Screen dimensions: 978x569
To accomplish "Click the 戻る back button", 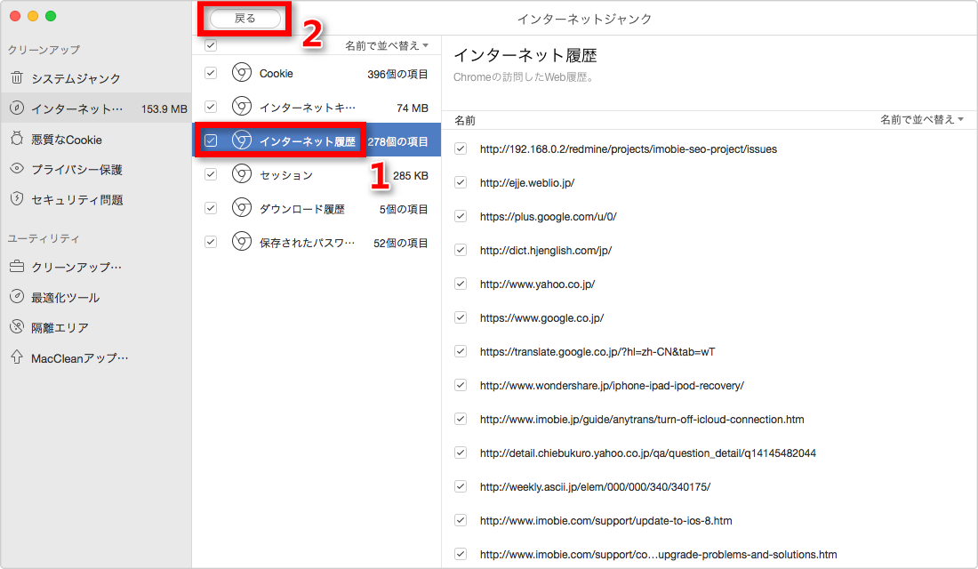I will (245, 18).
